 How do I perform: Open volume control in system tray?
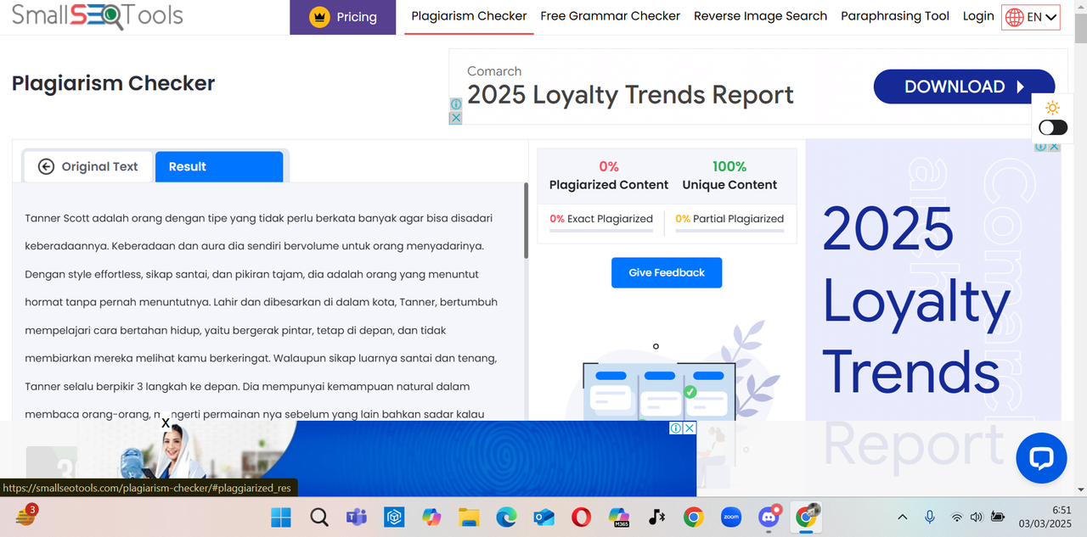(977, 517)
